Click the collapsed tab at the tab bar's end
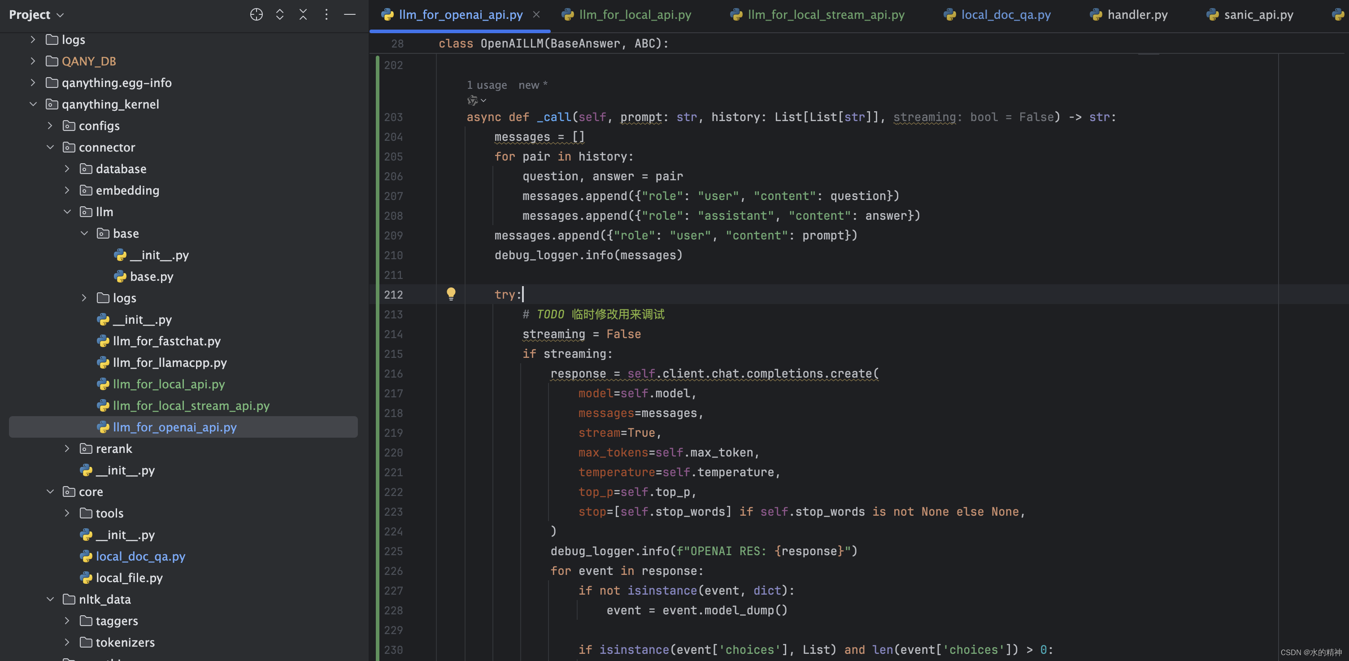This screenshot has height=661, width=1349. pyautogui.click(x=1339, y=15)
